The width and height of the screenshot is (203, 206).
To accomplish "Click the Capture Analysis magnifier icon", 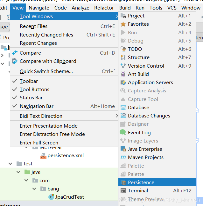I will coord(123,91).
